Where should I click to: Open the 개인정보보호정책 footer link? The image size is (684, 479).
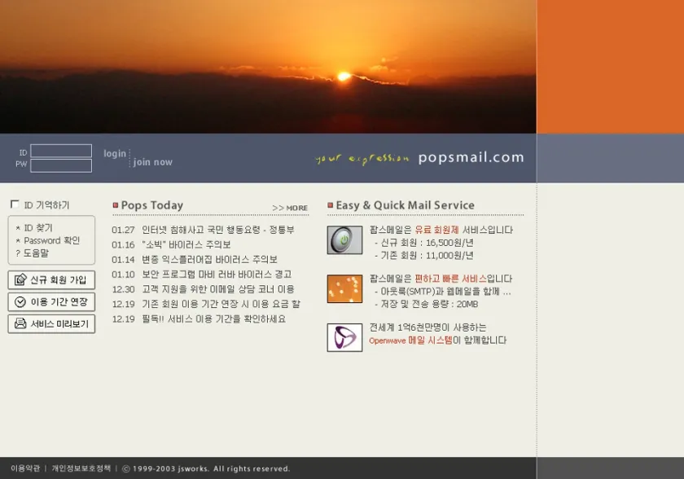click(x=81, y=468)
